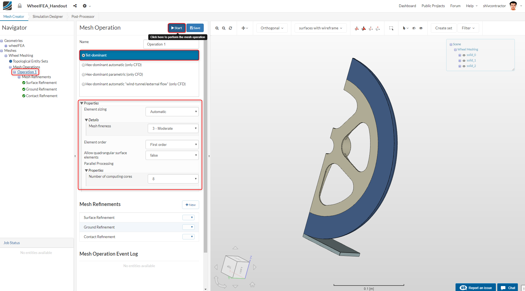Select the Tet-dominant radio option

[x=83, y=55]
